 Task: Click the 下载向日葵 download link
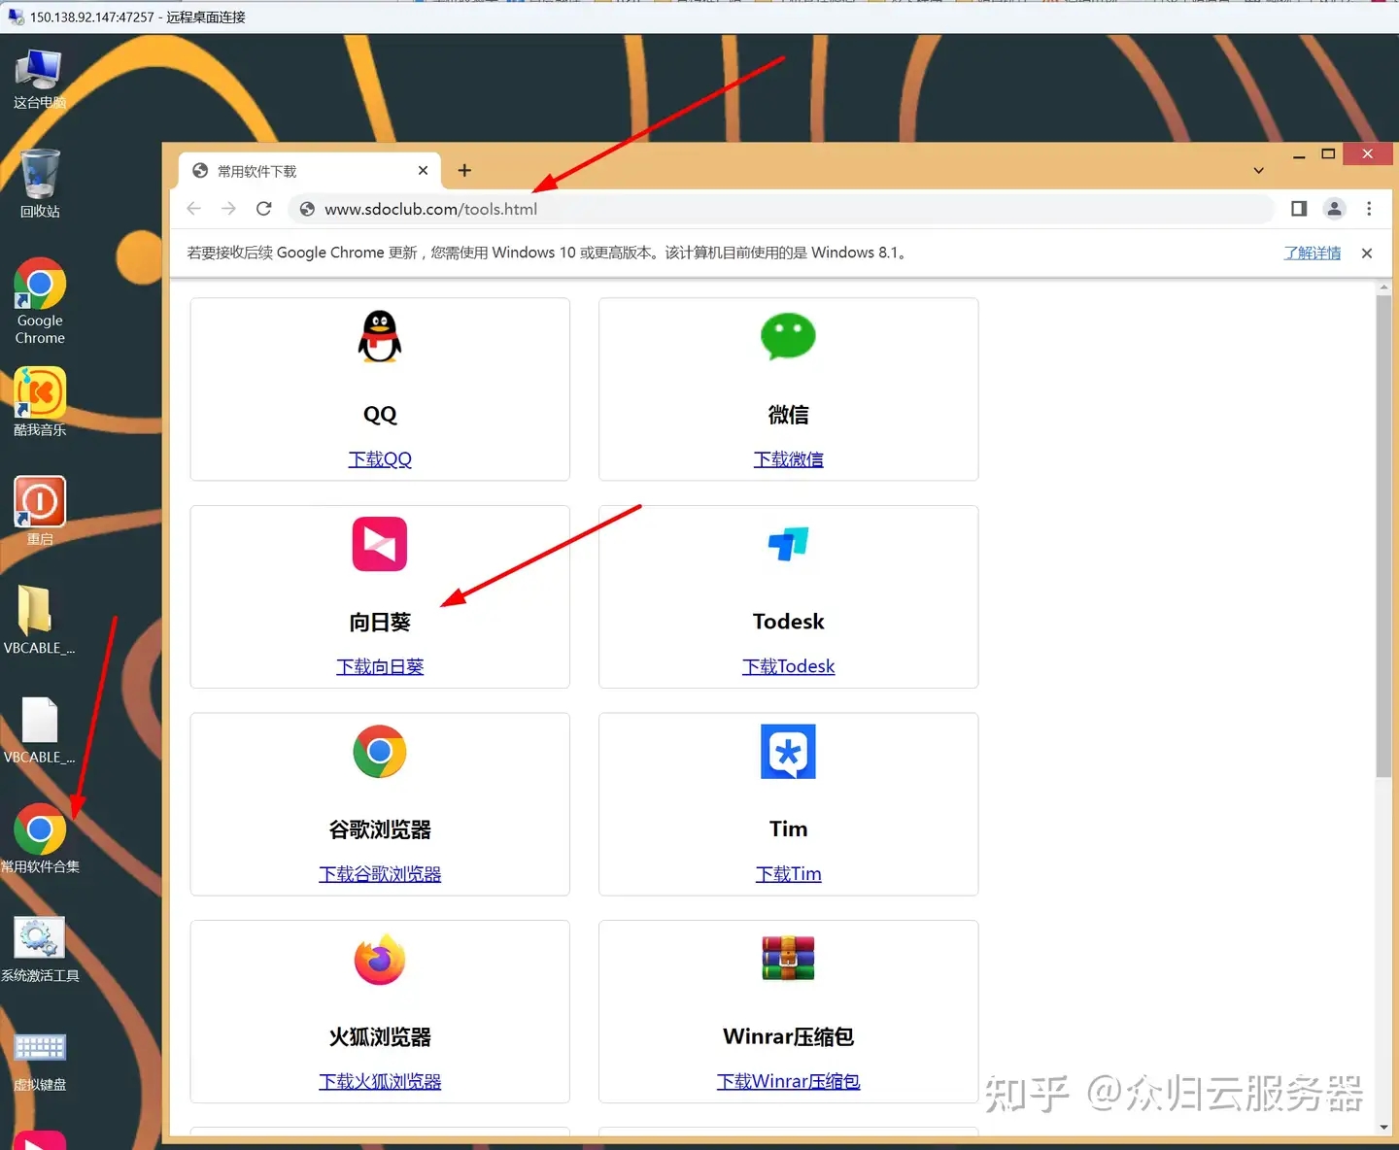[379, 666]
